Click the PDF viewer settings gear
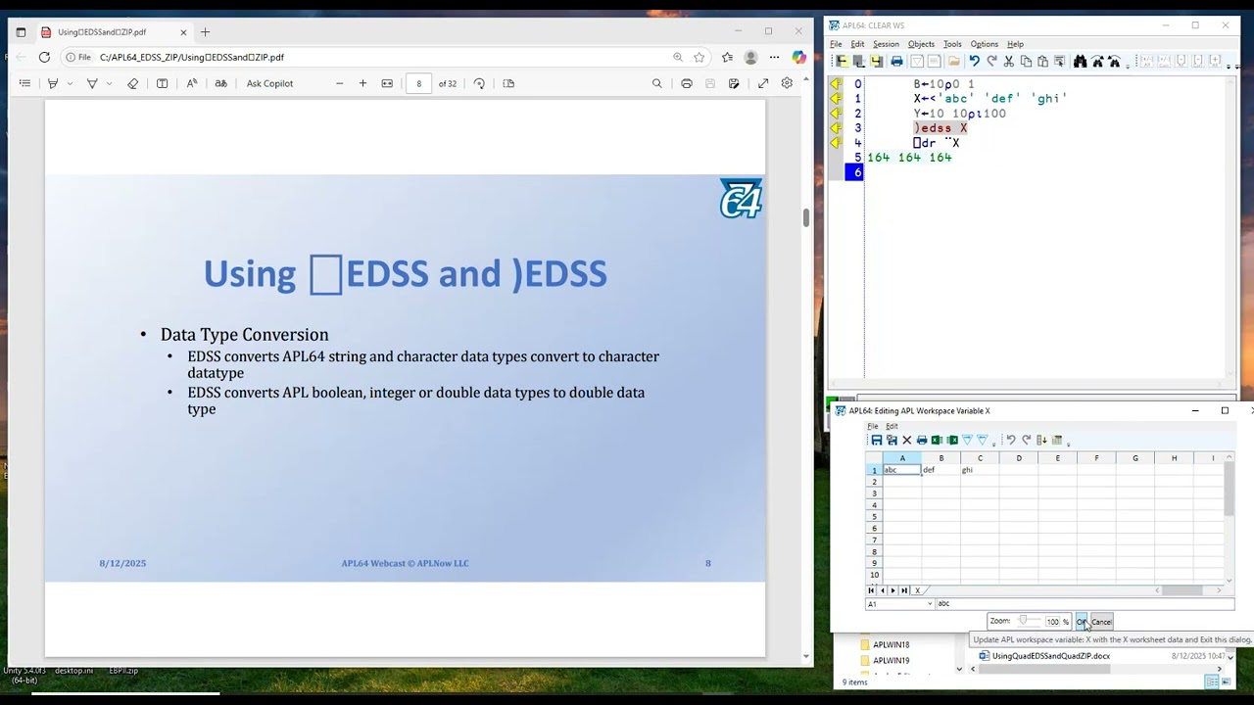1254x705 pixels. click(x=787, y=83)
